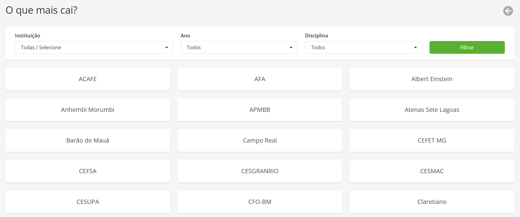Open the CESGRANRIO card
Image resolution: width=520 pixels, height=217 pixels.
[x=260, y=171]
